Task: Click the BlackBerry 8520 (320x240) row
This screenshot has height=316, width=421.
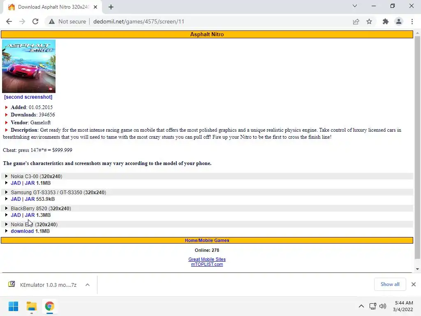Action: click(x=207, y=209)
